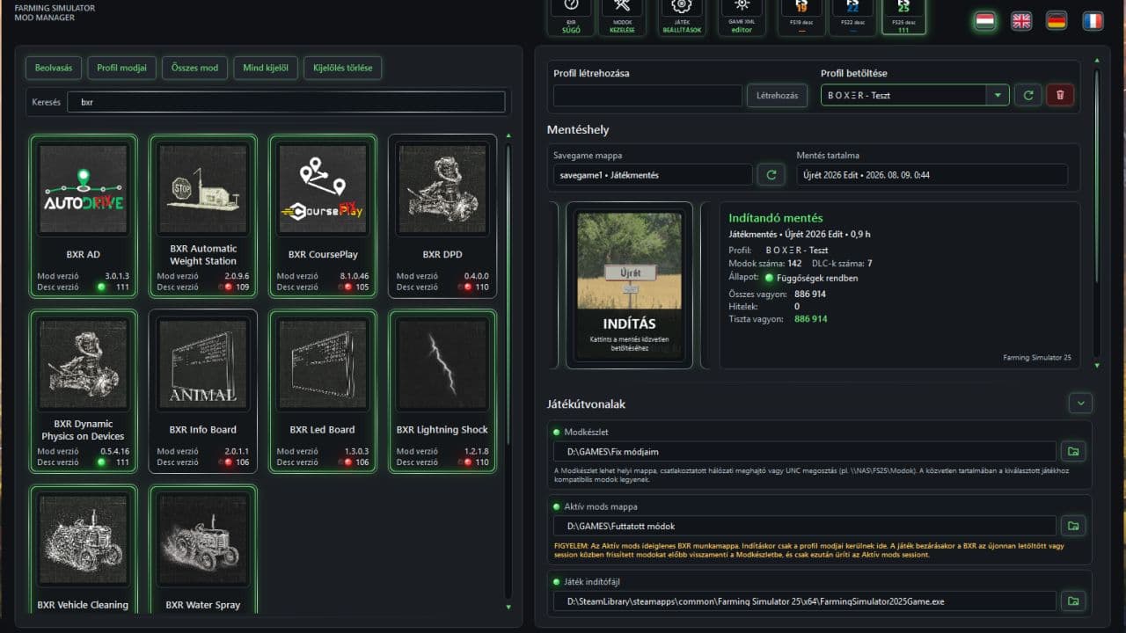Screen dimensions: 1126x633
Task: Select the BXR Water Spray card
Action: (202, 549)
